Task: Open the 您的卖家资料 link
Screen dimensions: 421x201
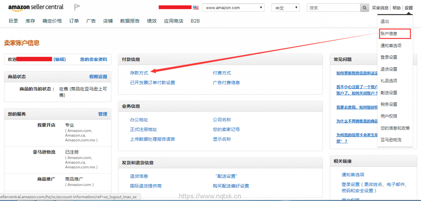Action: pos(94,59)
